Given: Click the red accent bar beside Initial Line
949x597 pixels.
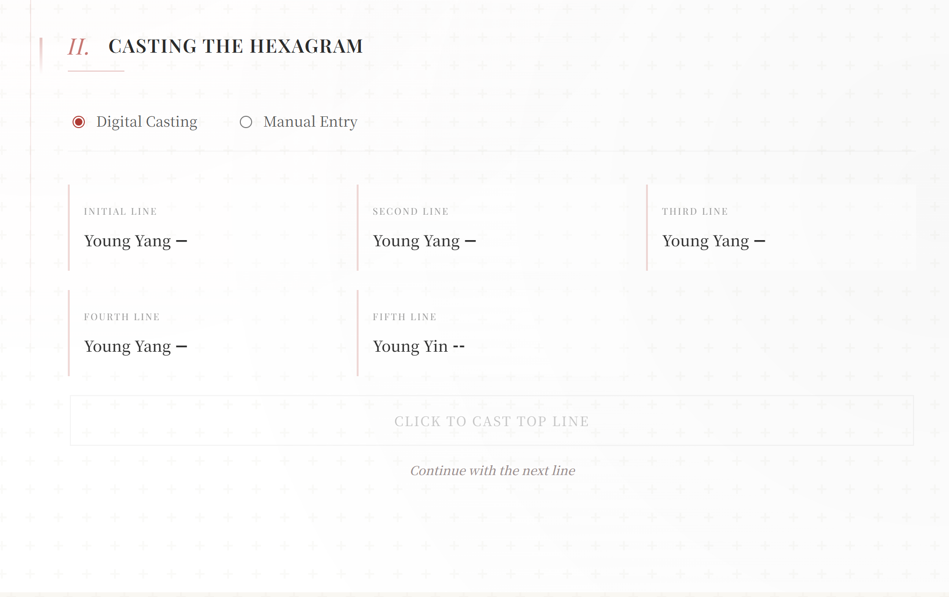Looking at the screenshot, I should [x=69, y=227].
